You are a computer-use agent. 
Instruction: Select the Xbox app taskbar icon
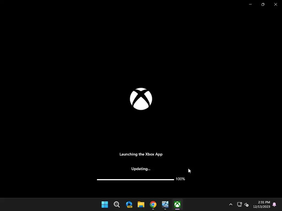tap(177, 204)
